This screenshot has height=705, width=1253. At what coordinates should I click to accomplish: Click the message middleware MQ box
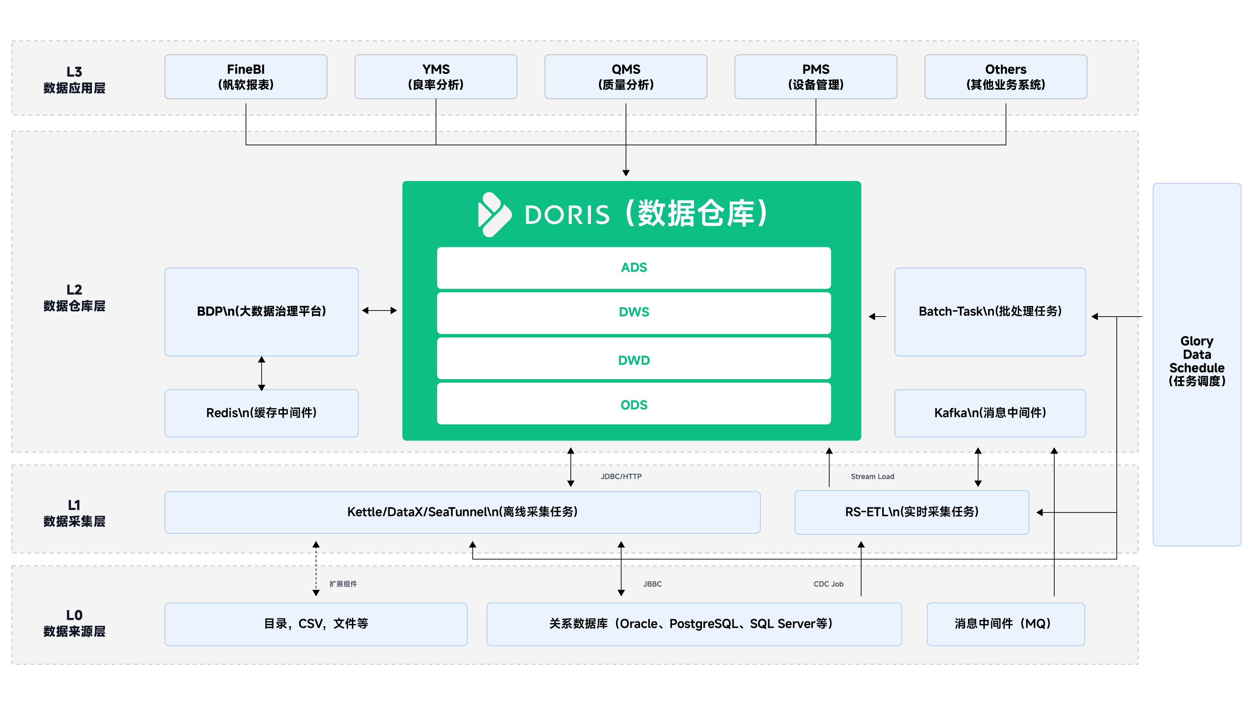click(x=1005, y=624)
